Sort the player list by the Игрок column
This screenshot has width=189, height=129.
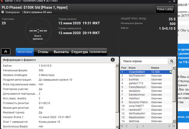(x=139, y=68)
